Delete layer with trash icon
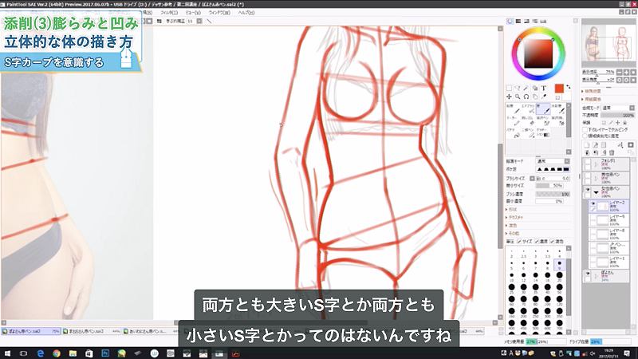This screenshot has width=638, height=359. click(612, 152)
